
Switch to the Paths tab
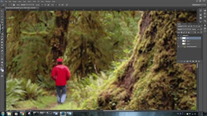[190, 24]
